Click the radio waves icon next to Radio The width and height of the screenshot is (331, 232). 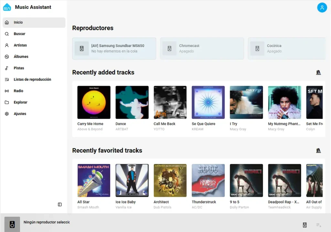click(7, 91)
